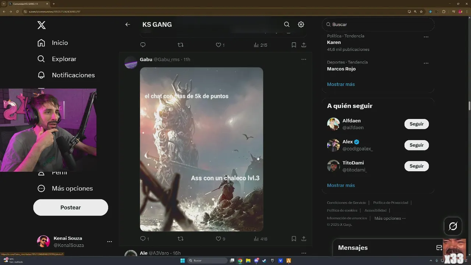Open File Explorer from the taskbar
Image resolution: width=471 pixels, height=265 pixels.
tap(248, 261)
